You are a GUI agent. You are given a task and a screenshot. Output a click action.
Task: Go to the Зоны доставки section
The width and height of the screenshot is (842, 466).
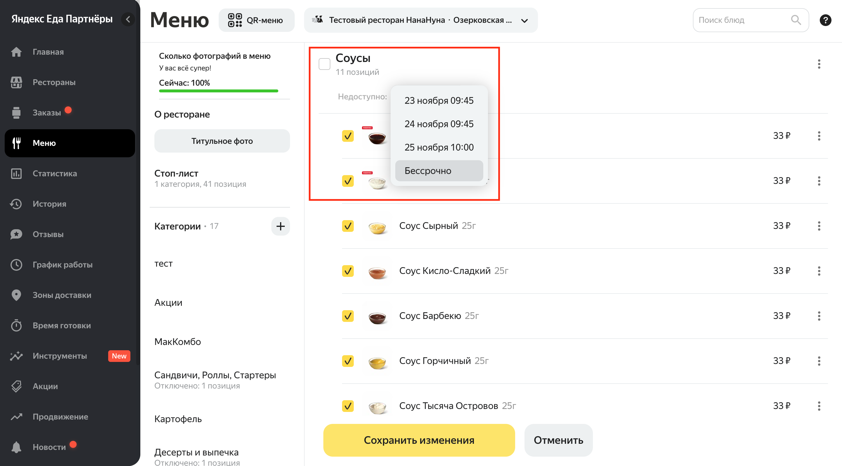[x=70, y=295]
